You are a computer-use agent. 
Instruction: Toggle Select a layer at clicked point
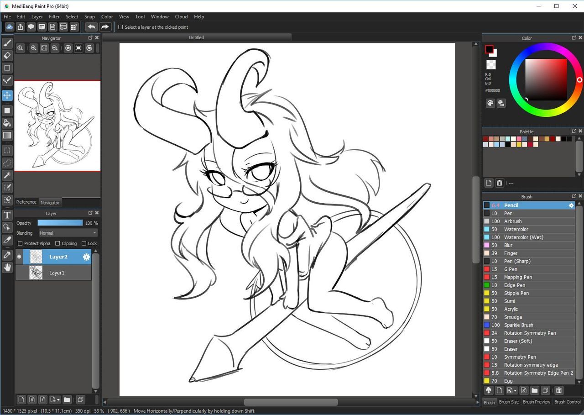(121, 27)
